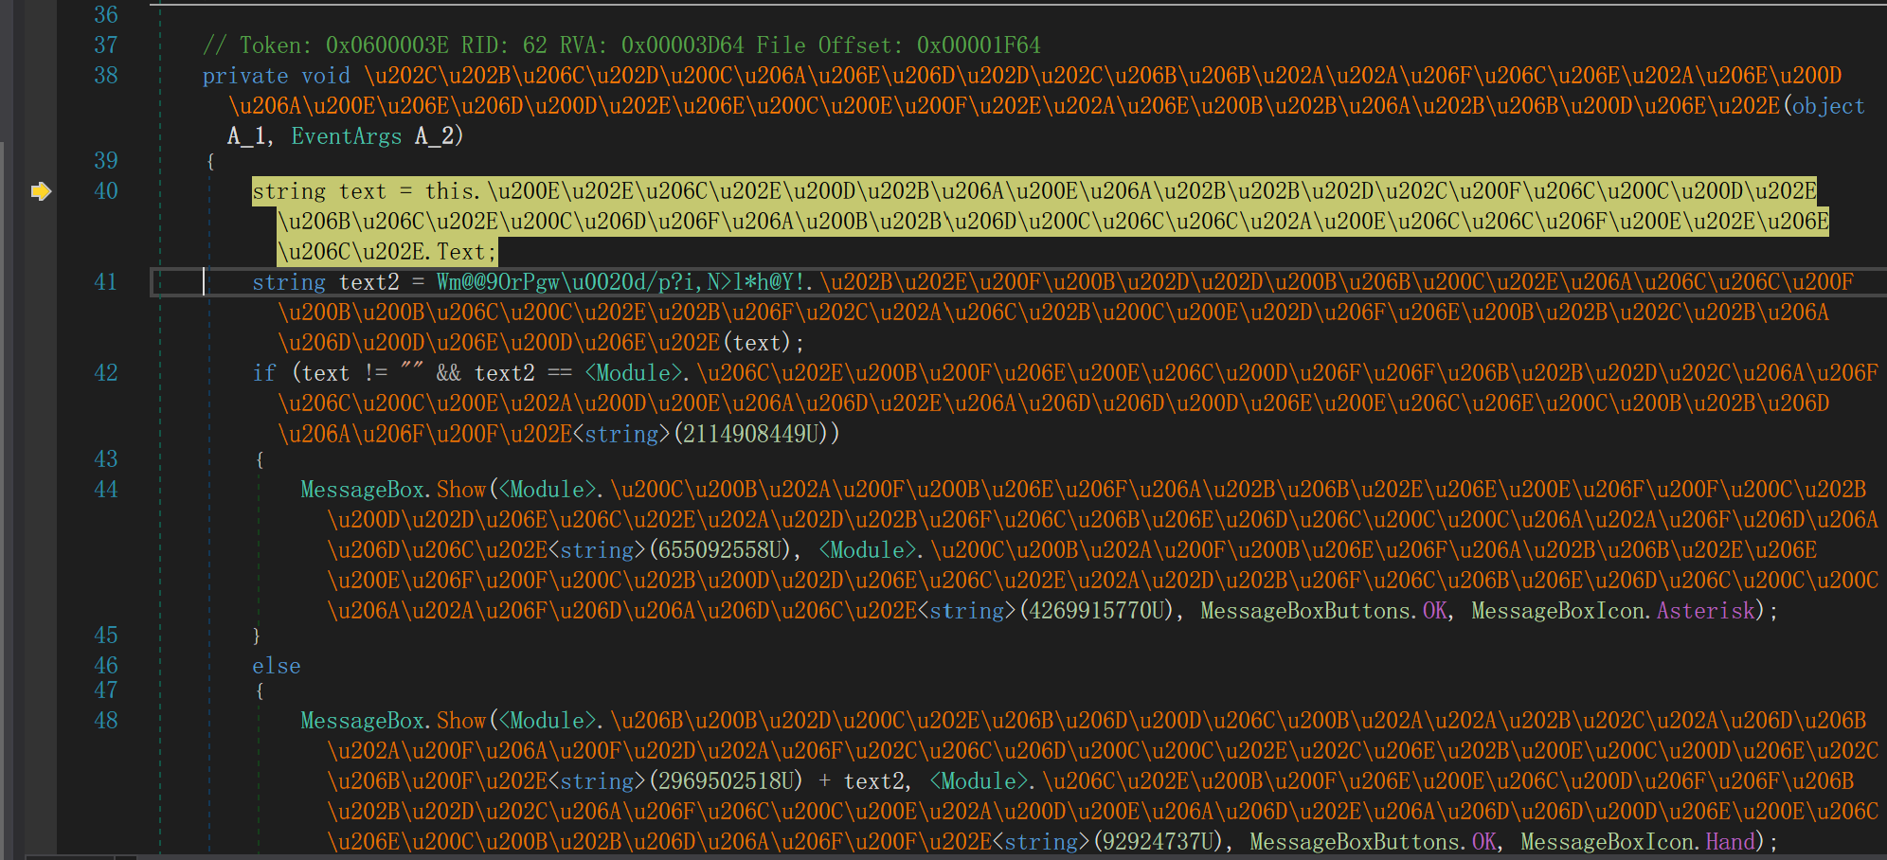
Task: Click MessageBoxIcon.Hand enum value
Action: [1638, 842]
